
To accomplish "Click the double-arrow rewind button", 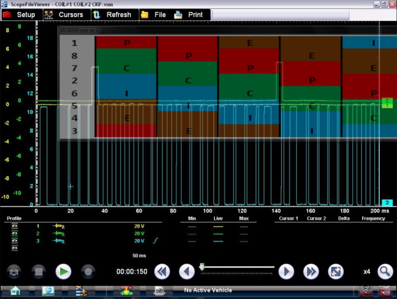I will click(162, 272).
